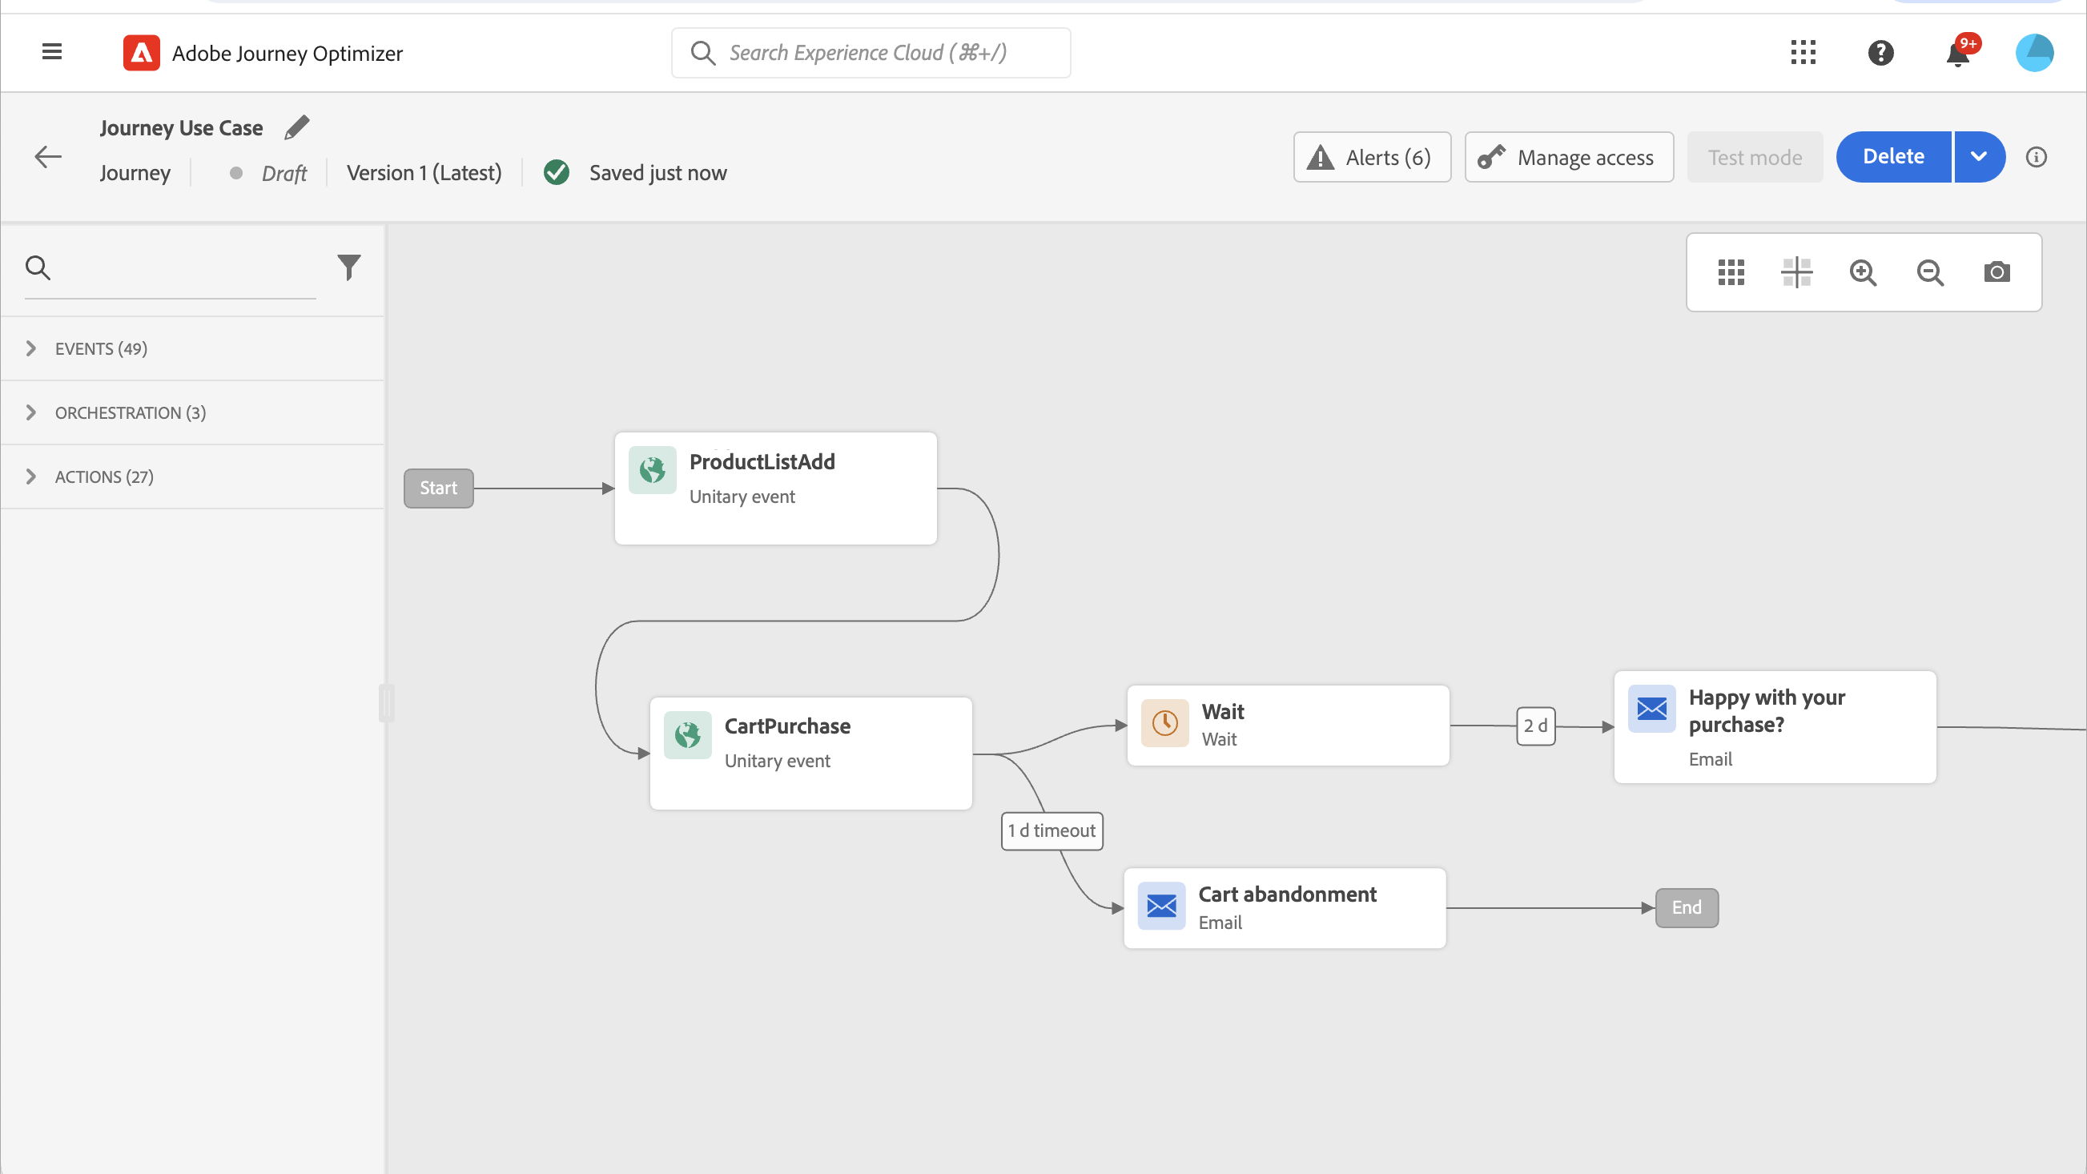
Task: Select the CartPurchase event node
Action: point(810,752)
